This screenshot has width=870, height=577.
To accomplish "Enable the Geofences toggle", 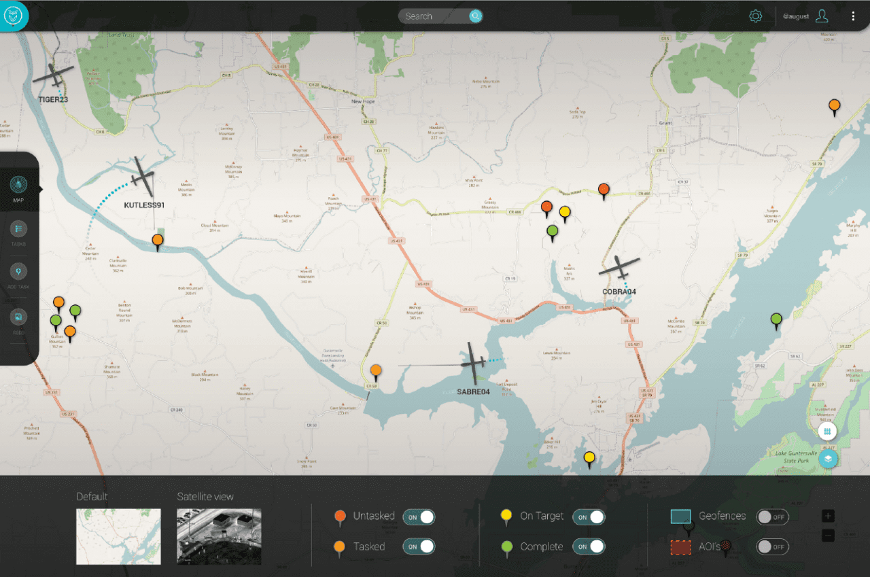I will tap(772, 517).
